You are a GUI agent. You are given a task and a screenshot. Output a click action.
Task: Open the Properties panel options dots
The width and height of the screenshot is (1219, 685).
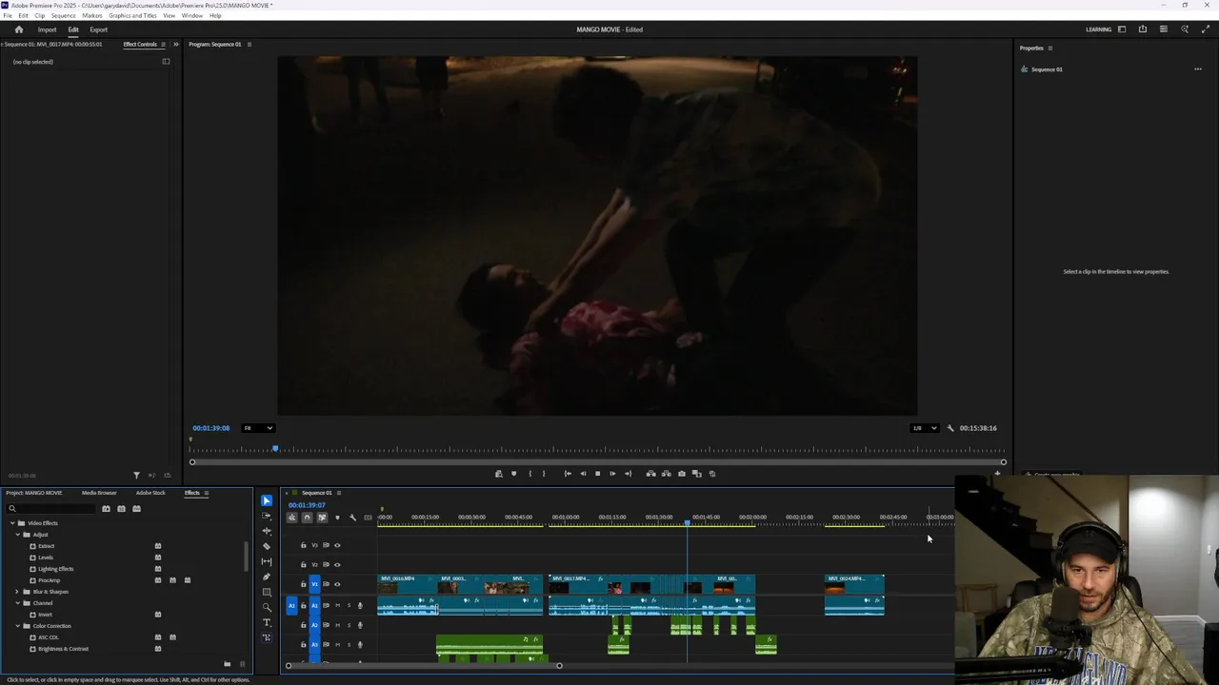click(1198, 69)
